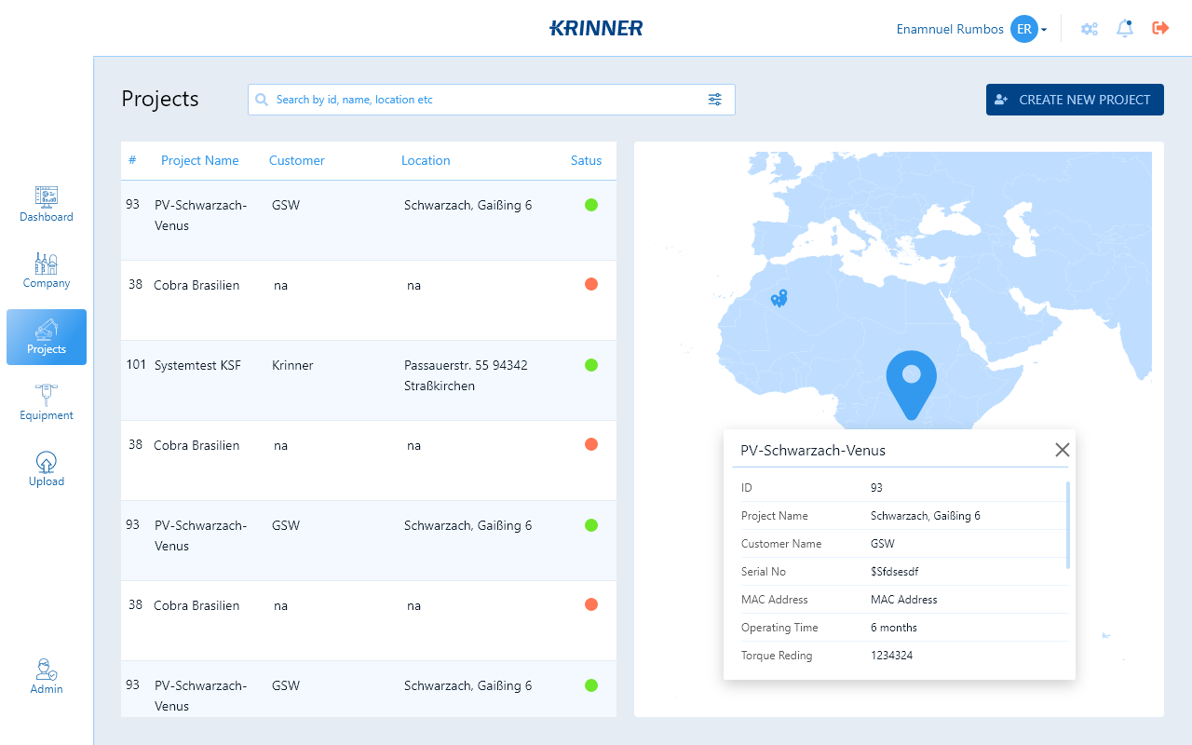The height and width of the screenshot is (745, 1192).
Task: Open the Company sidebar section
Action: 47,271
